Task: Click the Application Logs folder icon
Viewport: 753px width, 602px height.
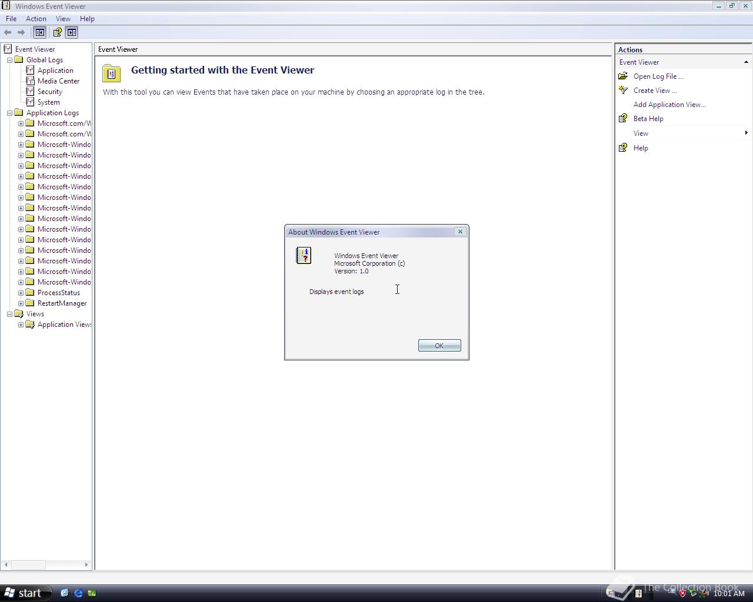Action: click(19, 113)
